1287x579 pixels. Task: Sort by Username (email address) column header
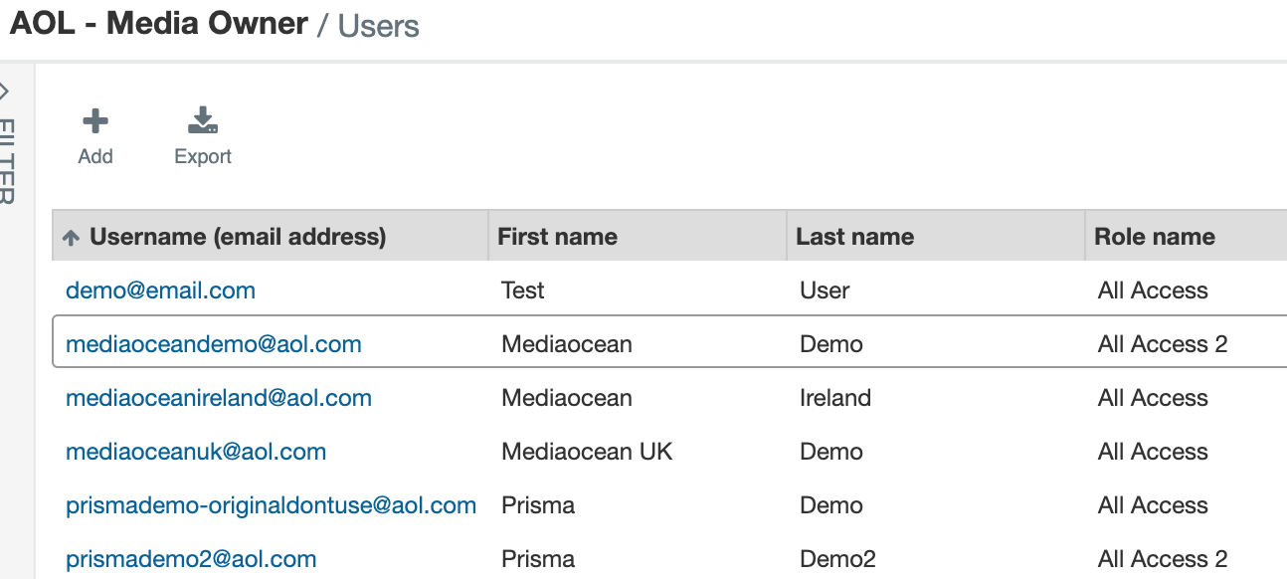point(238,237)
